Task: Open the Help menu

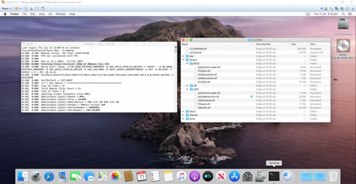Action: coord(72,14)
